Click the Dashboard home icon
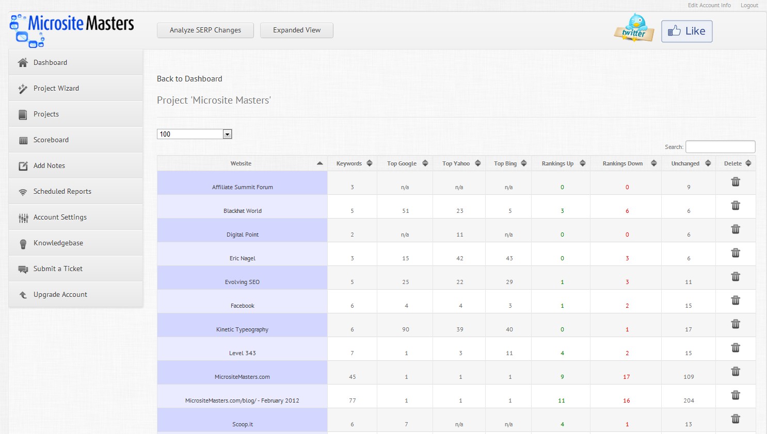This screenshot has height=434, width=767. click(23, 63)
